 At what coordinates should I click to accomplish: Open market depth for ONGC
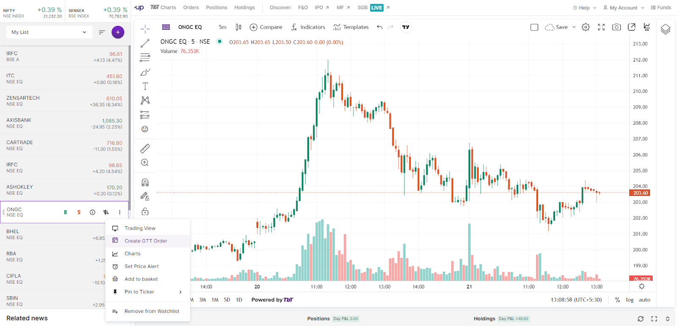[106, 212]
